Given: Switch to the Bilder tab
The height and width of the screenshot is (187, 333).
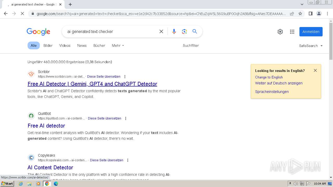Looking at the screenshot, I should point(48,45).
